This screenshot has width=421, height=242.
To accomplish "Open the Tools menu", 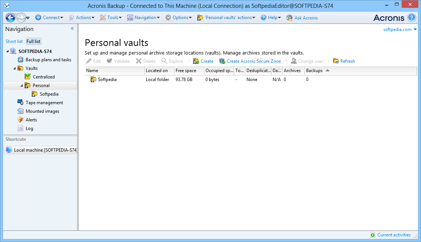I will (111, 18).
